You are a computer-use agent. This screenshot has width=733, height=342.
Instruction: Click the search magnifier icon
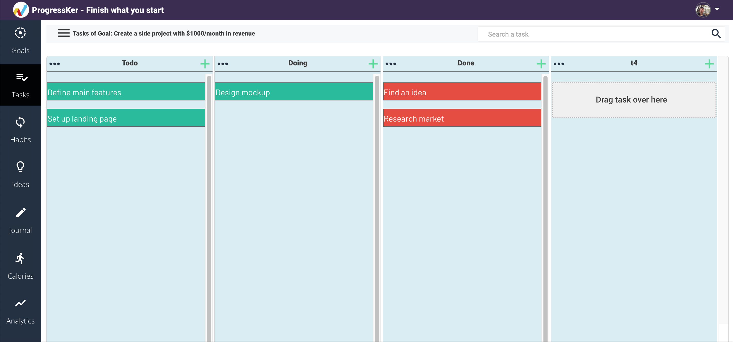point(716,34)
